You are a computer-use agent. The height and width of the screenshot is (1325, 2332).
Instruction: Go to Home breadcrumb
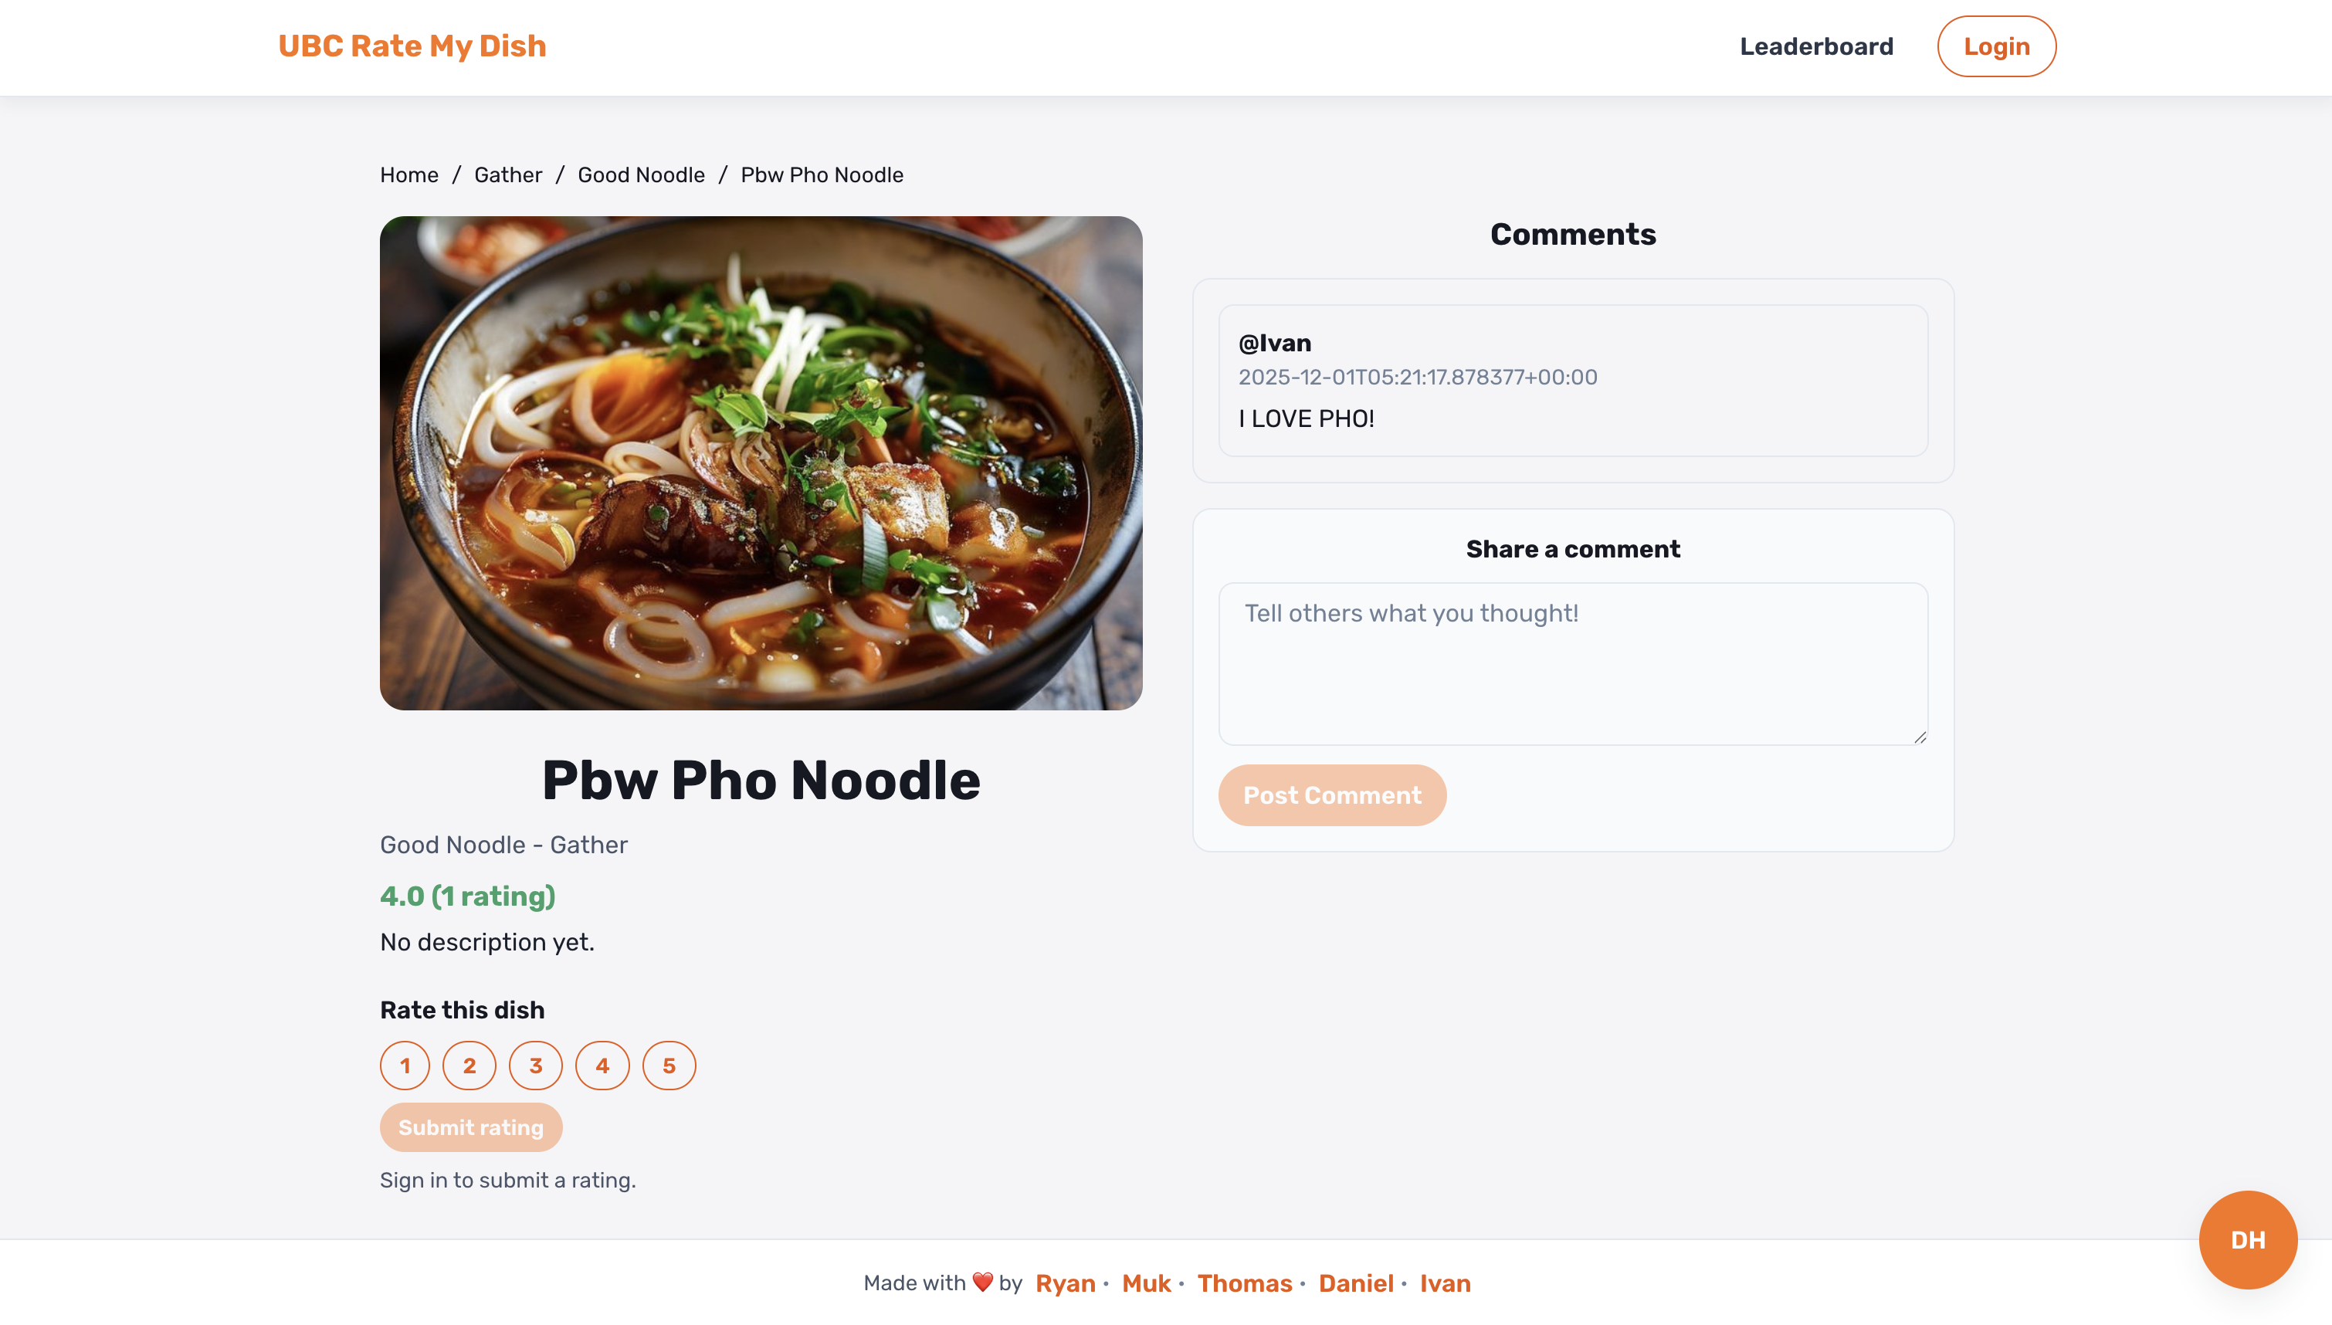pyautogui.click(x=409, y=175)
